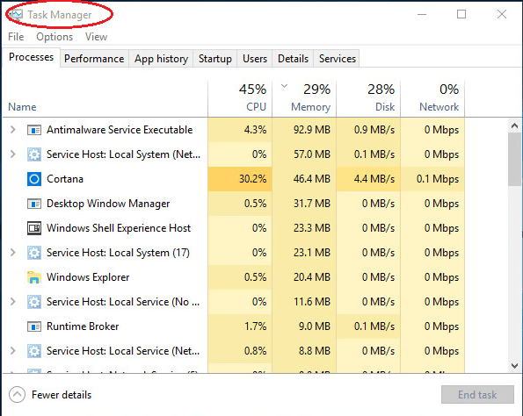Select the Antimalware Service Executable name
The width and height of the screenshot is (523, 416).
(x=120, y=130)
